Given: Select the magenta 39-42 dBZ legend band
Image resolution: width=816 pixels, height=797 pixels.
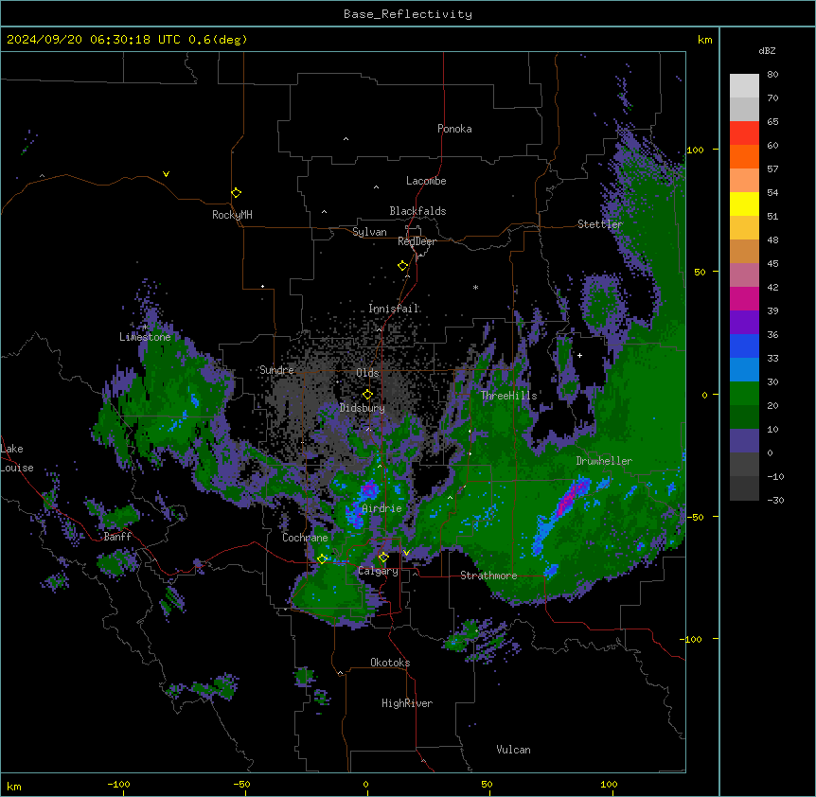Looking at the screenshot, I should tap(744, 299).
